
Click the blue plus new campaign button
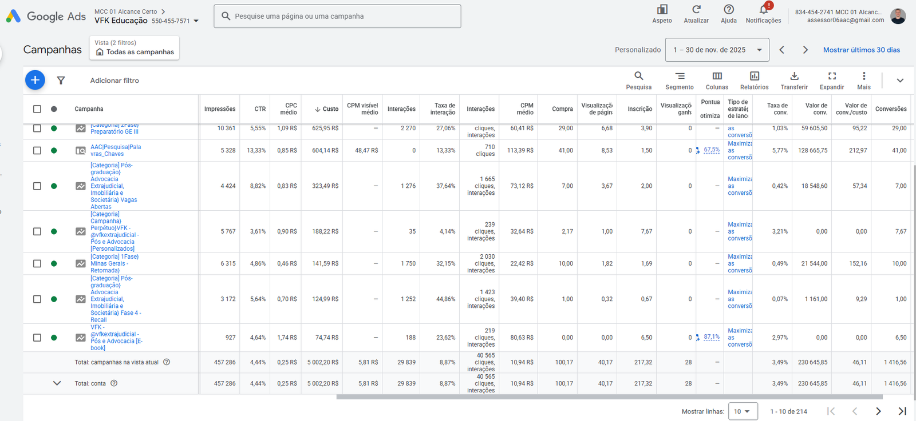[35, 80]
